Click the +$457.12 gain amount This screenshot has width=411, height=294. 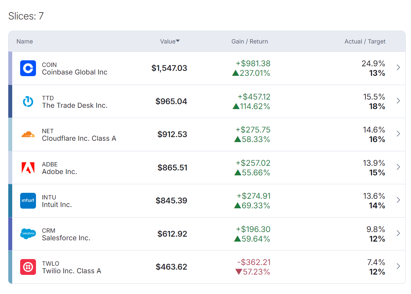254,97
